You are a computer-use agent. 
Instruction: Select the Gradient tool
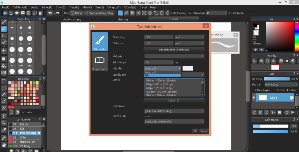point(4,73)
